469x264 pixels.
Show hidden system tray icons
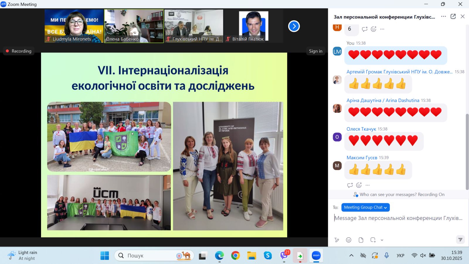pos(351,255)
